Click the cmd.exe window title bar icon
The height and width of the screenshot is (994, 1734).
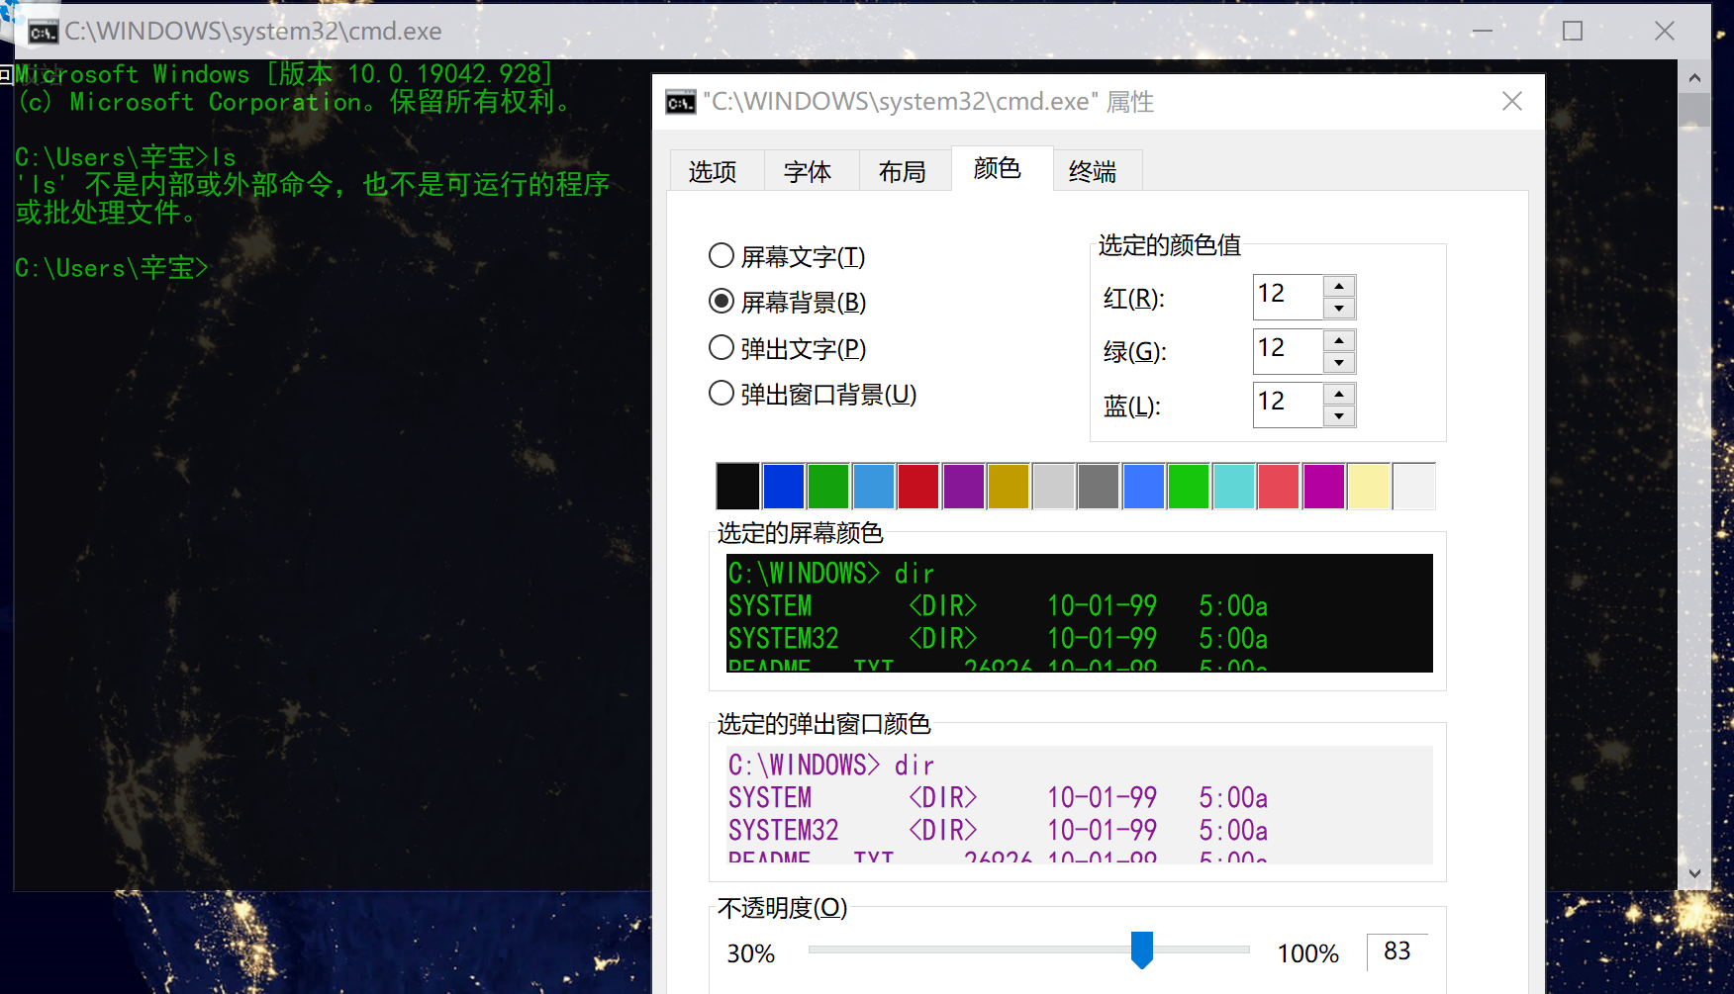[43, 33]
